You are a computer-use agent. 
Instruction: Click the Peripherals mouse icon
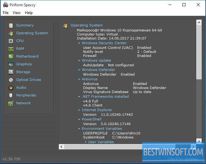click(x=11, y=95)
